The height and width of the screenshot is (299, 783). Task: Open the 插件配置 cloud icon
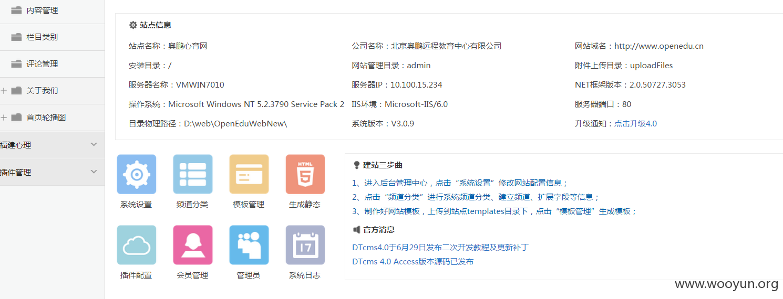pyautogui.click(x=136, y=245)
